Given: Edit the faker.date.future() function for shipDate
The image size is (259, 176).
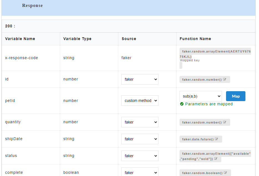Looking at the screenshot, I should 217,139.
